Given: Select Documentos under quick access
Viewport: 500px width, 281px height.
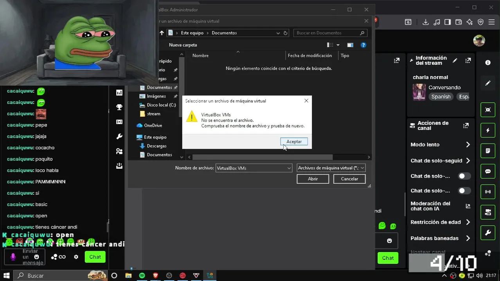Looking at the screenshot, I should click(159, 87).
